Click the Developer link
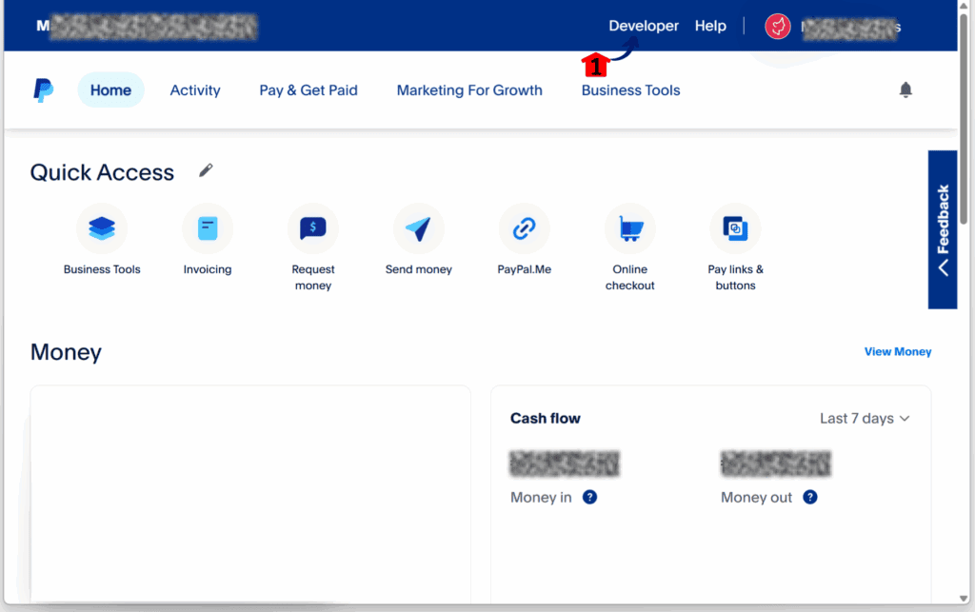975x612 pixels. pos(644,26)
